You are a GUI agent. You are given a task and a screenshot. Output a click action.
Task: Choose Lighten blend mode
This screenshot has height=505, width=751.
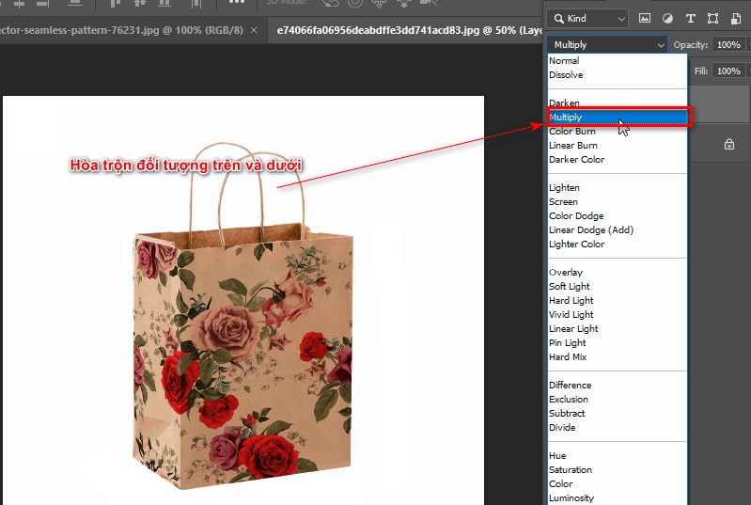pyautogui.click(x=618, y=188)
